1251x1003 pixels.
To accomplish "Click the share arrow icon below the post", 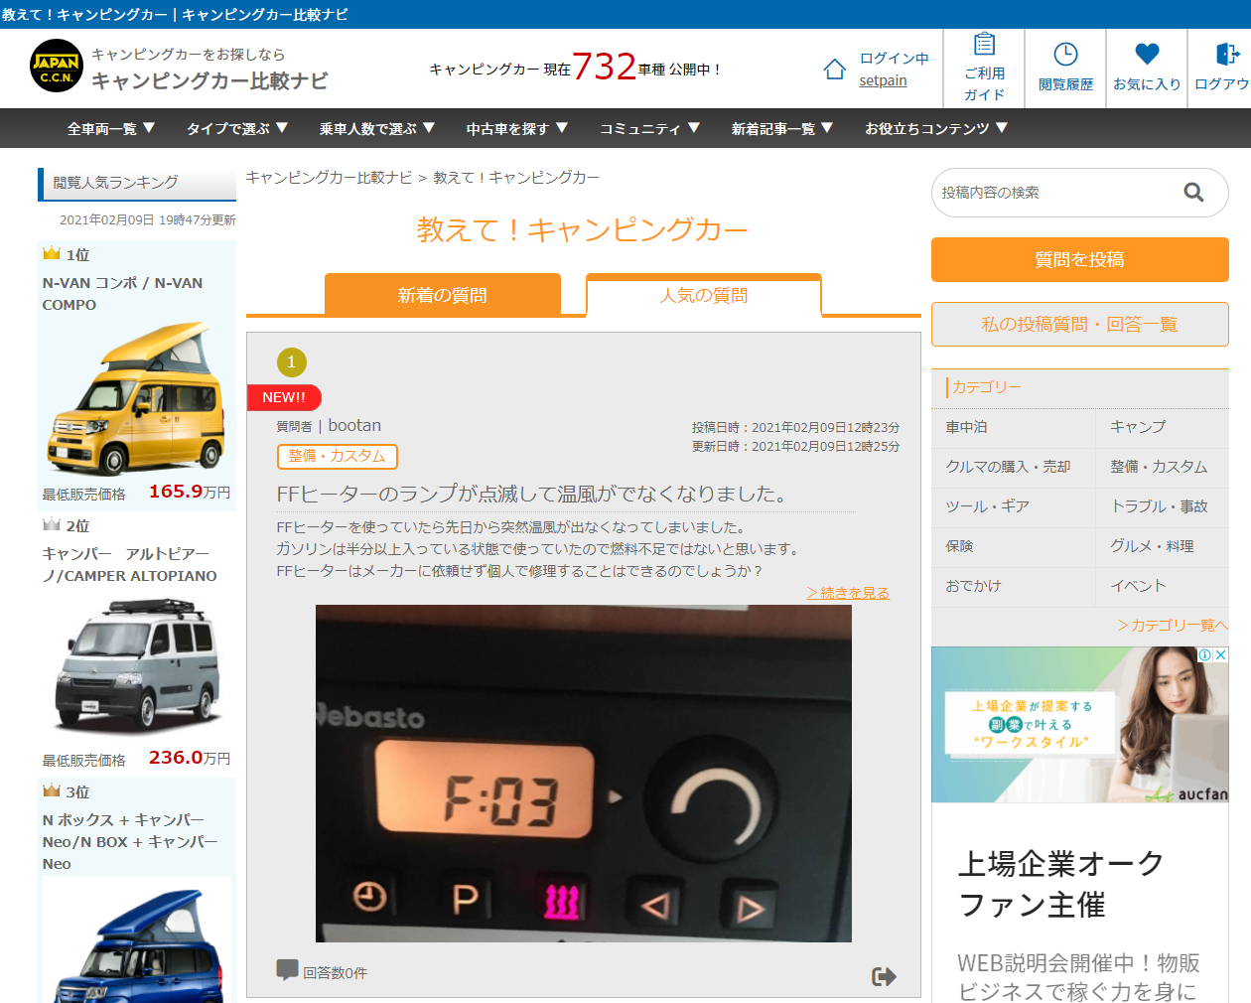I will [884, 977].
